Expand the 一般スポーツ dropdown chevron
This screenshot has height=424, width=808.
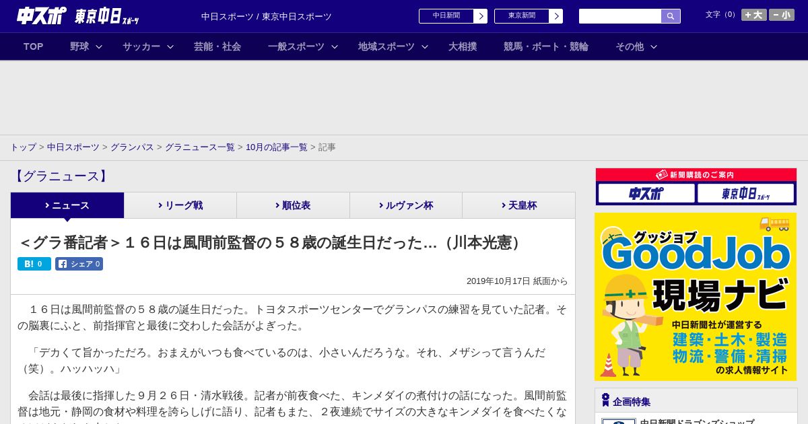(335, 47)
